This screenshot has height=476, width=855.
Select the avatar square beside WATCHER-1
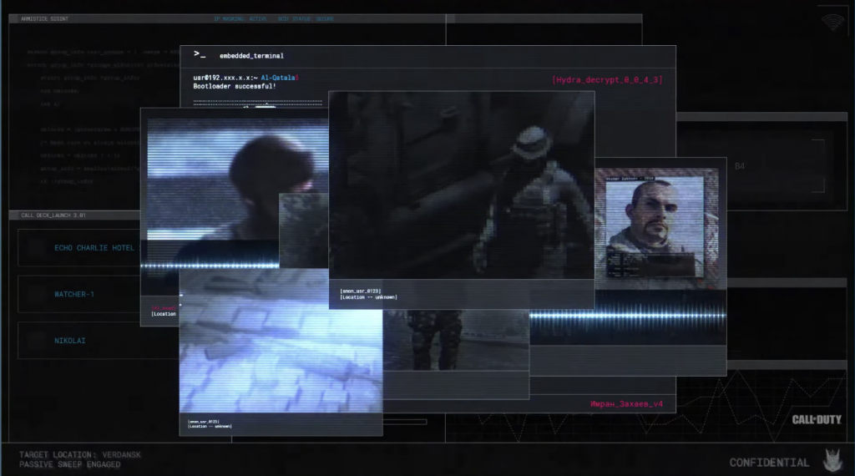point(35,294)
